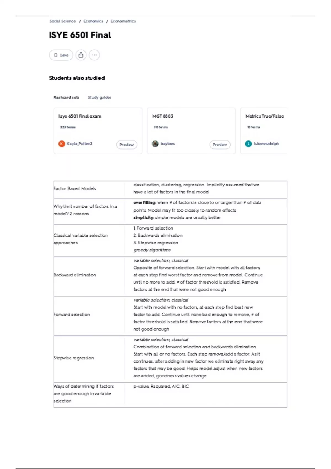This screenshot has height=469, width=331.
Task: Click the baytoes username link
Action: click(x=167, y=144)
